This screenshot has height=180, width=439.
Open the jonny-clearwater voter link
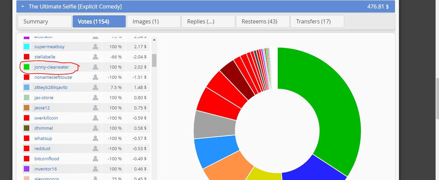[52, 67]
